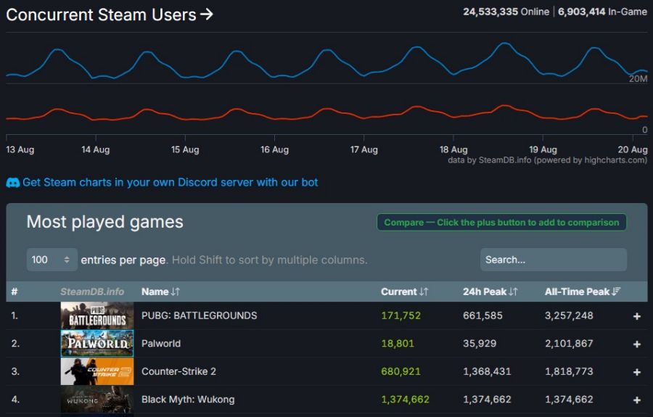Click the Discord logo icon

(x=12, y=183)
